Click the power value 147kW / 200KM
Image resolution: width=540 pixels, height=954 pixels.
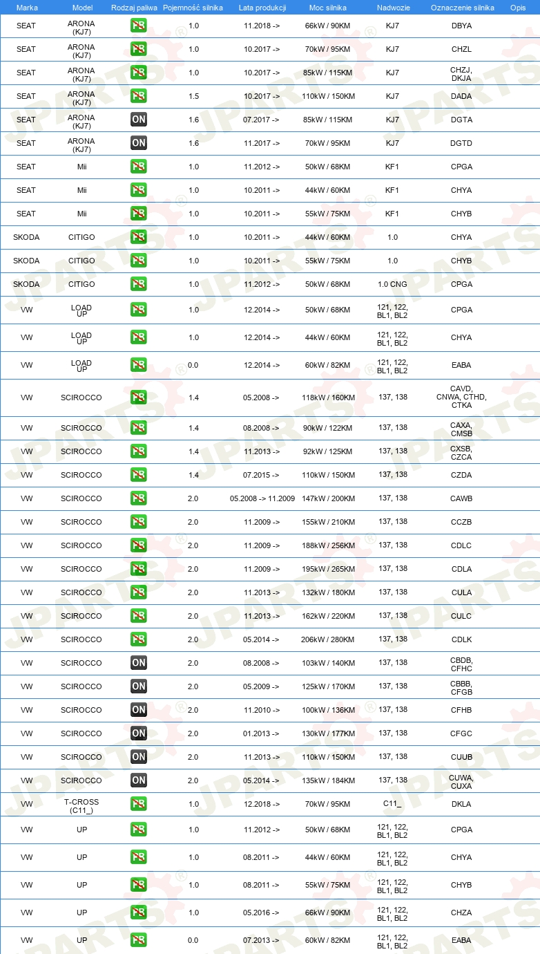[x=328, y=498]
